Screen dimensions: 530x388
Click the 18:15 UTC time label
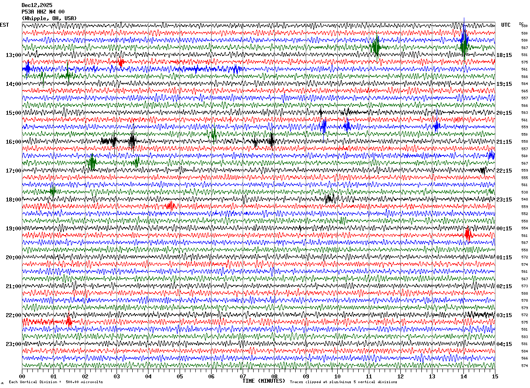[x=504, y=55]
